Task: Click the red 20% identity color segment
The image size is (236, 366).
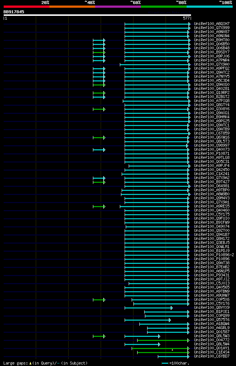Action: (27, 7)
